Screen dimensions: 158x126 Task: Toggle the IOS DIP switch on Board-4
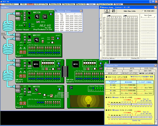pos(52,96)
